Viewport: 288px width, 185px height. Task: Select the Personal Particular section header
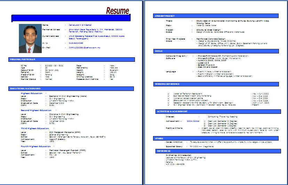pyautogui.click(x=72, y=59)
